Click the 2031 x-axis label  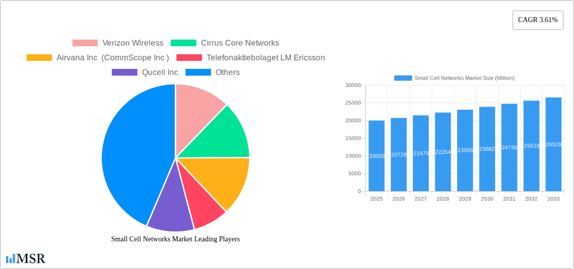pyautogui.click(x=509, y=199)
